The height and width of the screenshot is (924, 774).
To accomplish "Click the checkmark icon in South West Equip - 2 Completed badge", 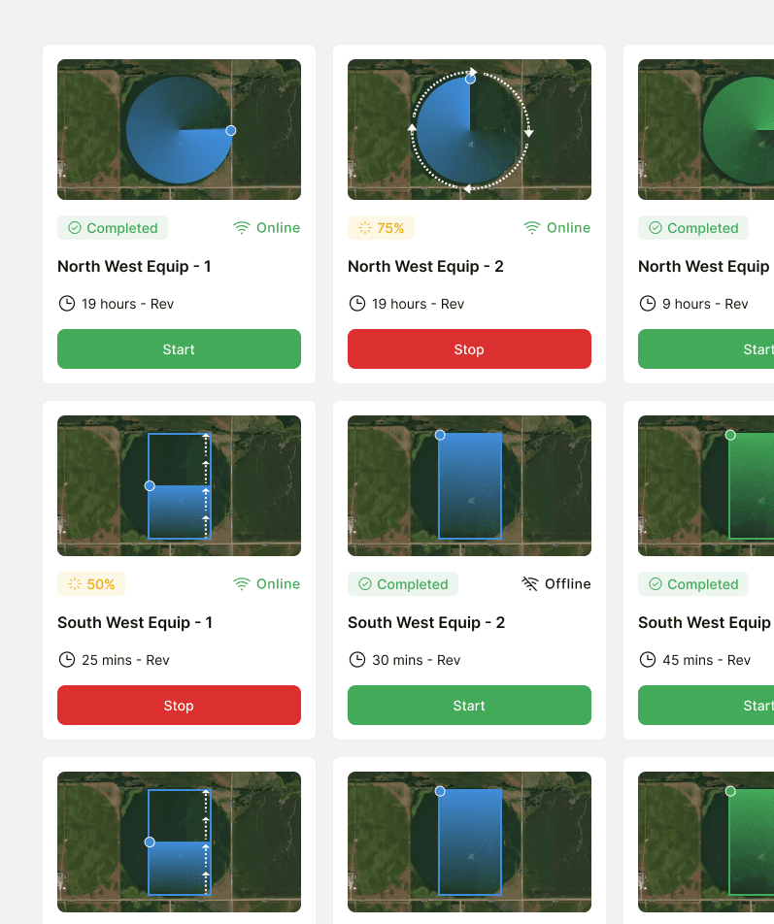I will [365, 584].
